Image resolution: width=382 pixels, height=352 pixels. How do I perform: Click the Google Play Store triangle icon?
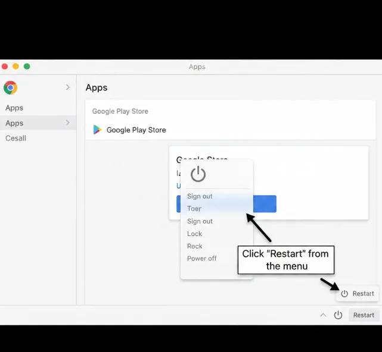97,130
